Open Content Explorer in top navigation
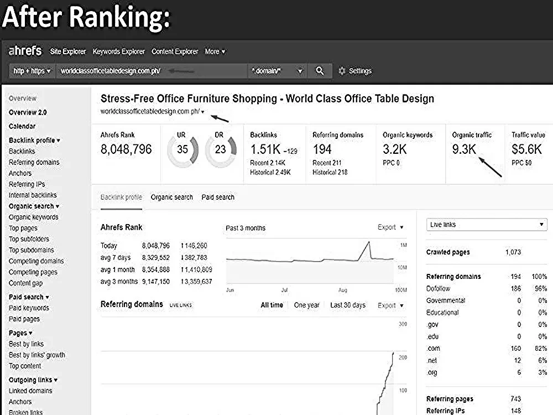Screen dimensions: 553x415 (x=175, y=51)
